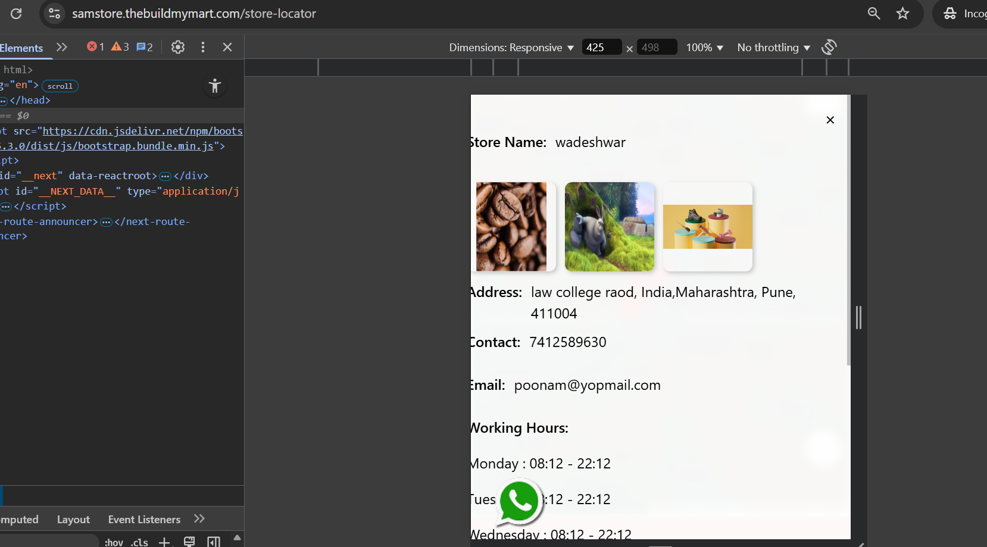987x547 pixels.
Task: Expand the __next div ellipsis
Action: tap(165, 176)
